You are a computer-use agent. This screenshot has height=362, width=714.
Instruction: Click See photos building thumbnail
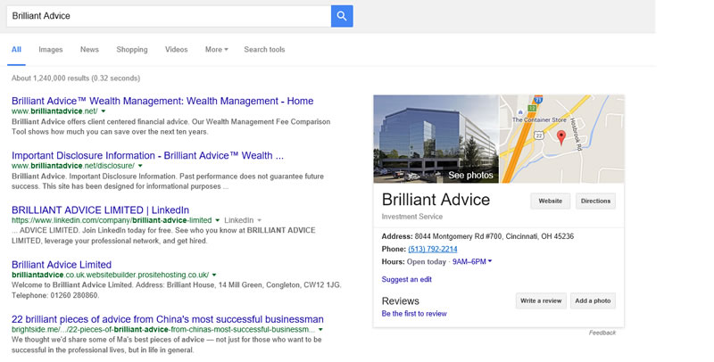436,139
